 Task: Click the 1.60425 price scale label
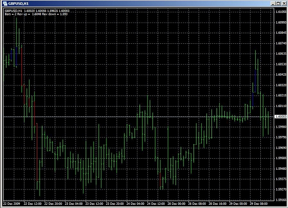point(281,75)
